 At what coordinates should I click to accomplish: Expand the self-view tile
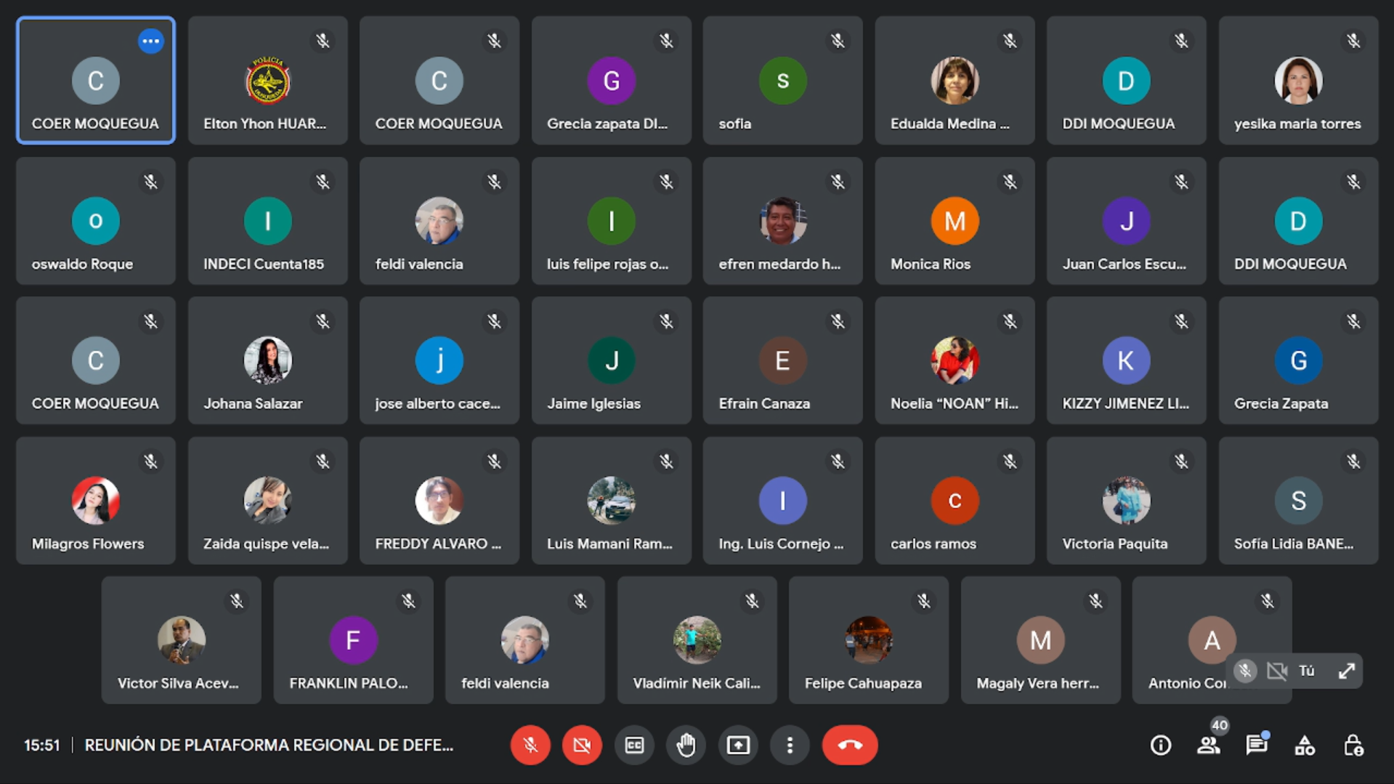1346,671
